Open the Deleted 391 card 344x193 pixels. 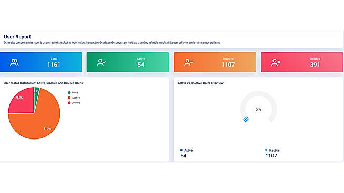pos(302,62)
